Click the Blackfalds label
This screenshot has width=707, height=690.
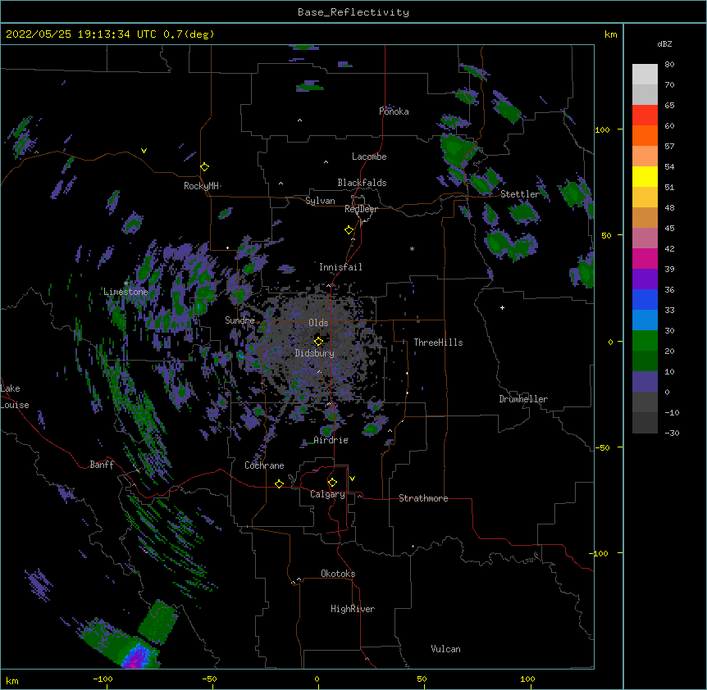pyautogui.click(x=362, y=183)
